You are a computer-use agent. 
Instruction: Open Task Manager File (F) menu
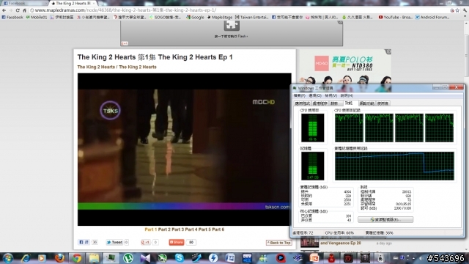coord(300,95)
